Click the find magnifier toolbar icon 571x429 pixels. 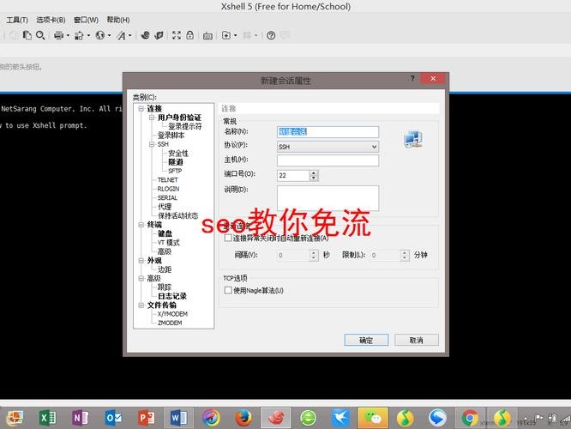(x=40, y=35)
